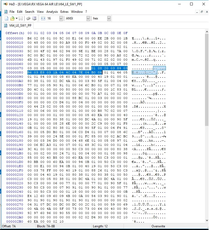Click offset row label 00000100
209x230 pixels.
15,106
